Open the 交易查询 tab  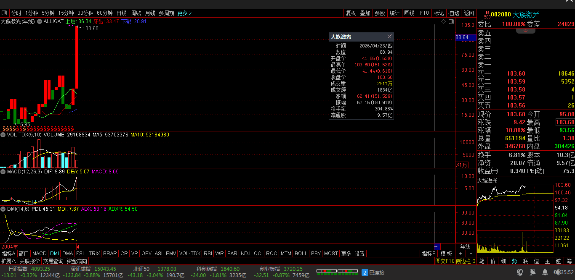tap(53, 261)
